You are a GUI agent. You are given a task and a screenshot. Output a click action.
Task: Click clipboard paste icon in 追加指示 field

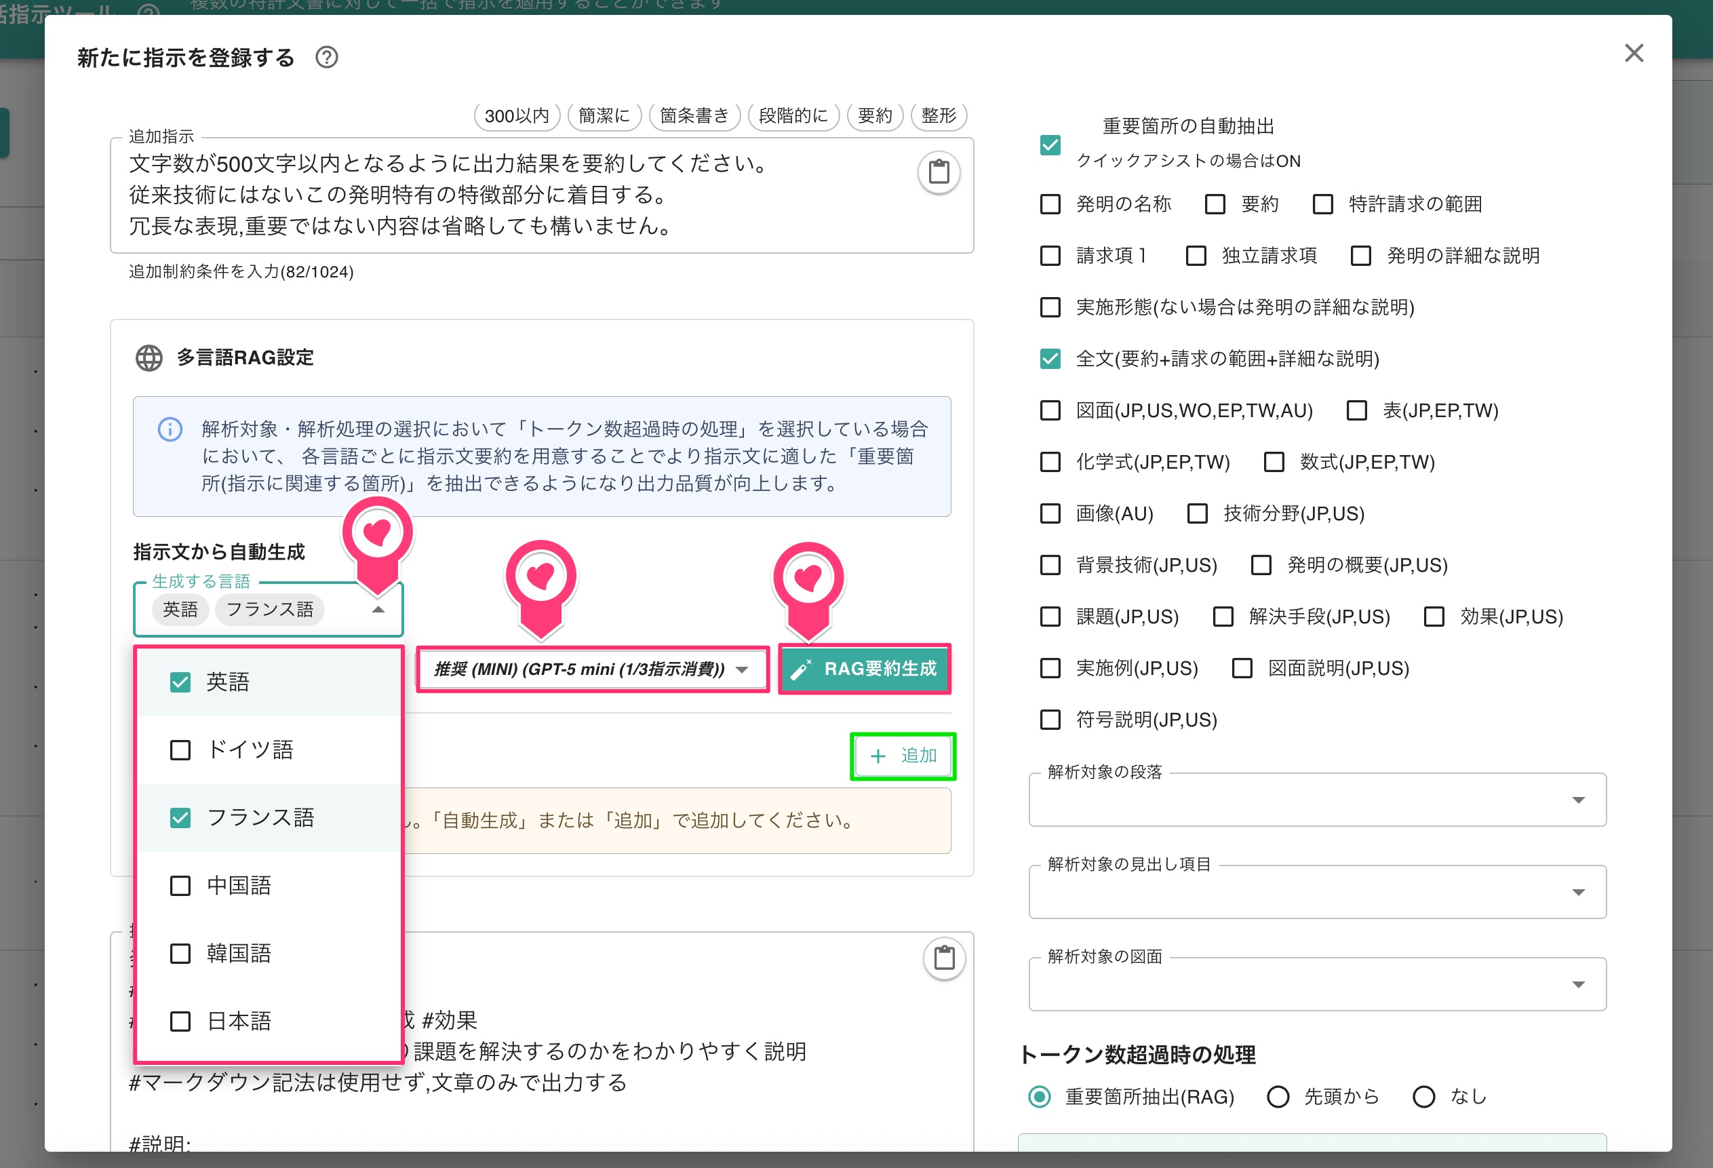click(x=939, y=172)
